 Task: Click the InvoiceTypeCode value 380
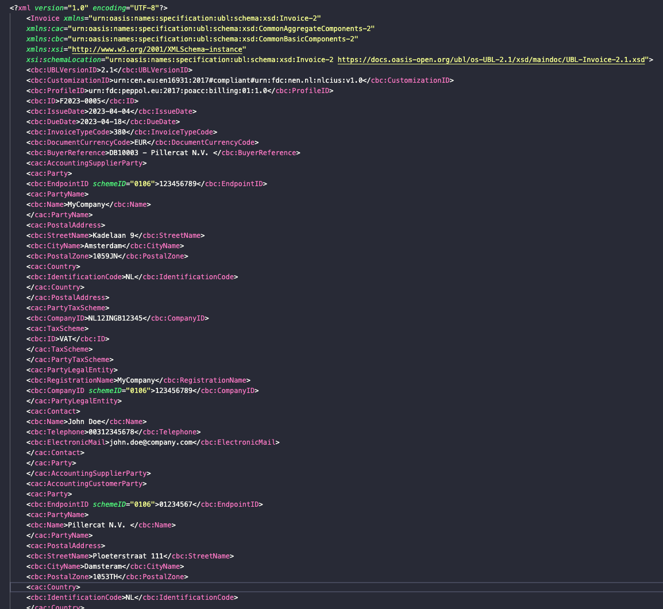pos(120,132)
